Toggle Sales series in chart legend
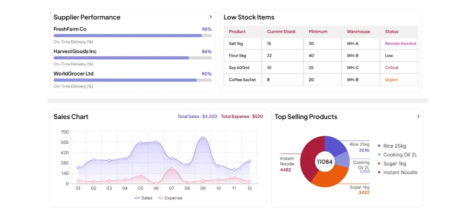The height and width of the screenshot is (216, 475). 144,198
